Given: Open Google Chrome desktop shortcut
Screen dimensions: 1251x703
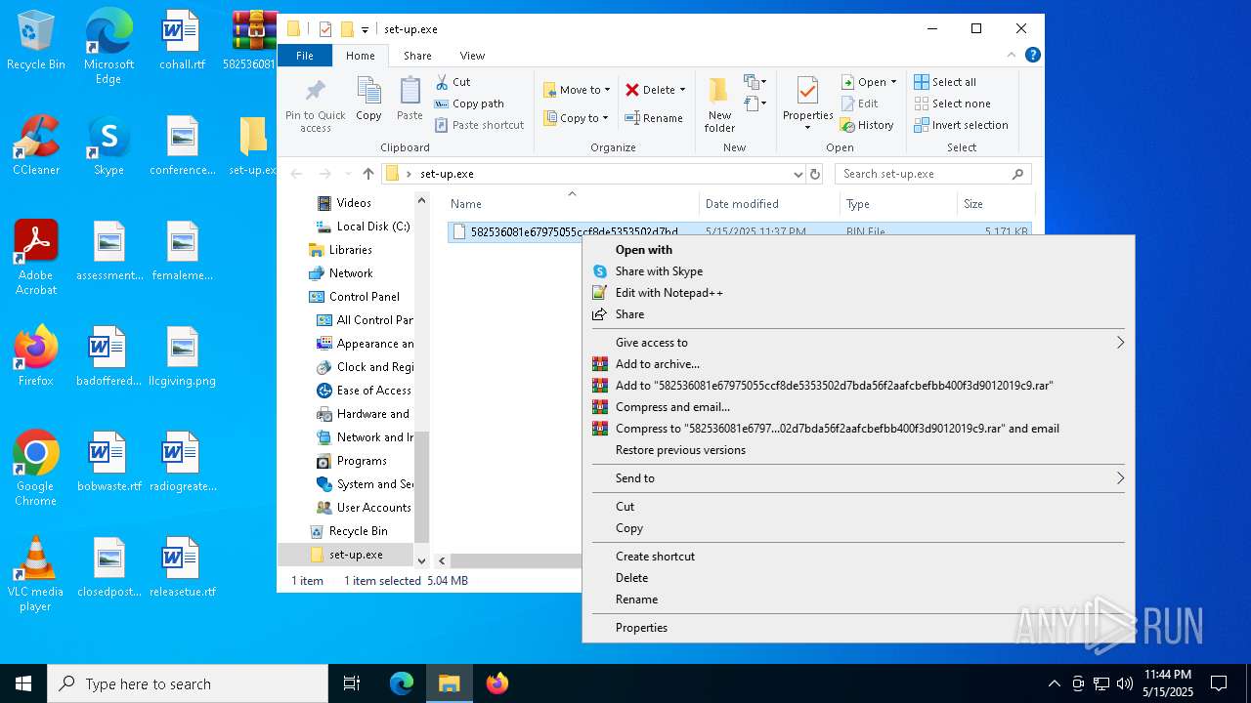Looking at the screenshot, I should pos(35,469).
